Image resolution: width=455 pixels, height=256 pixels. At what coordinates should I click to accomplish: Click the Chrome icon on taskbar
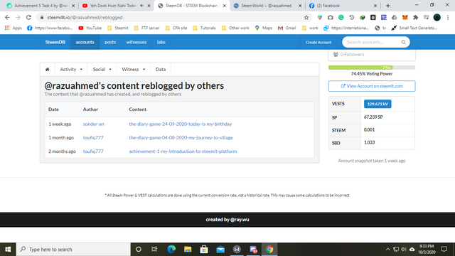[269, 250]
